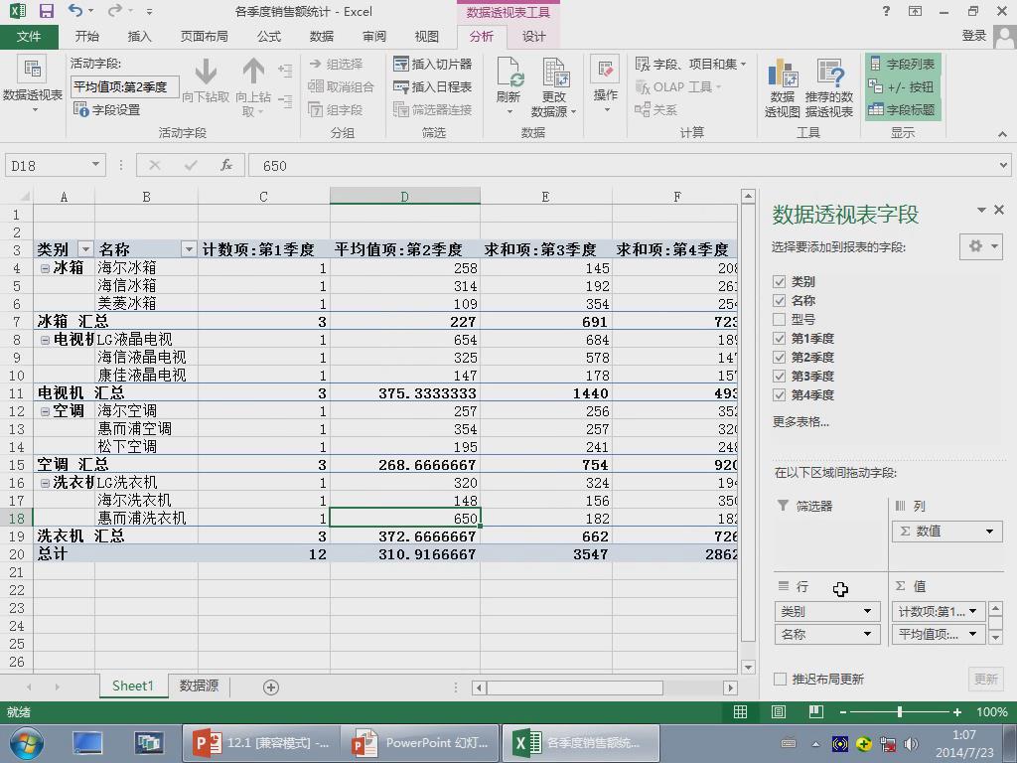Save the workbook with the floppy disk icon
Screen dimensions: 1017x763
46,11
